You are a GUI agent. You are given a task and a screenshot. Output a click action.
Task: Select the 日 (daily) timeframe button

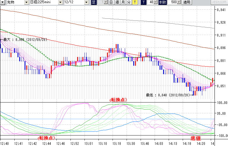(111, 2)
